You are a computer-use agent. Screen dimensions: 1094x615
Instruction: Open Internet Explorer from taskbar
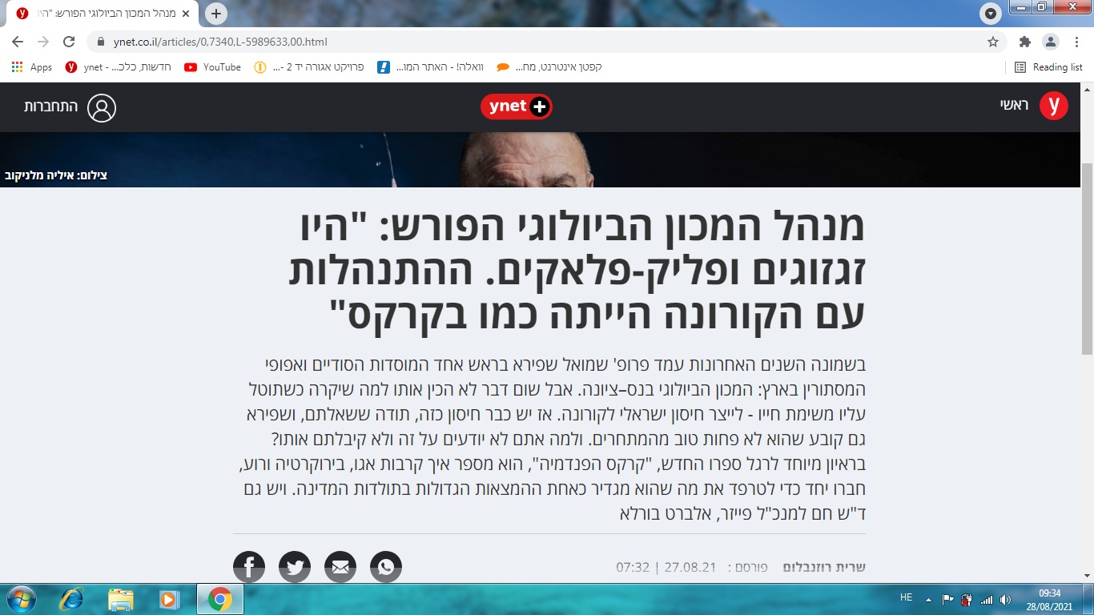[x=71, y=599]
